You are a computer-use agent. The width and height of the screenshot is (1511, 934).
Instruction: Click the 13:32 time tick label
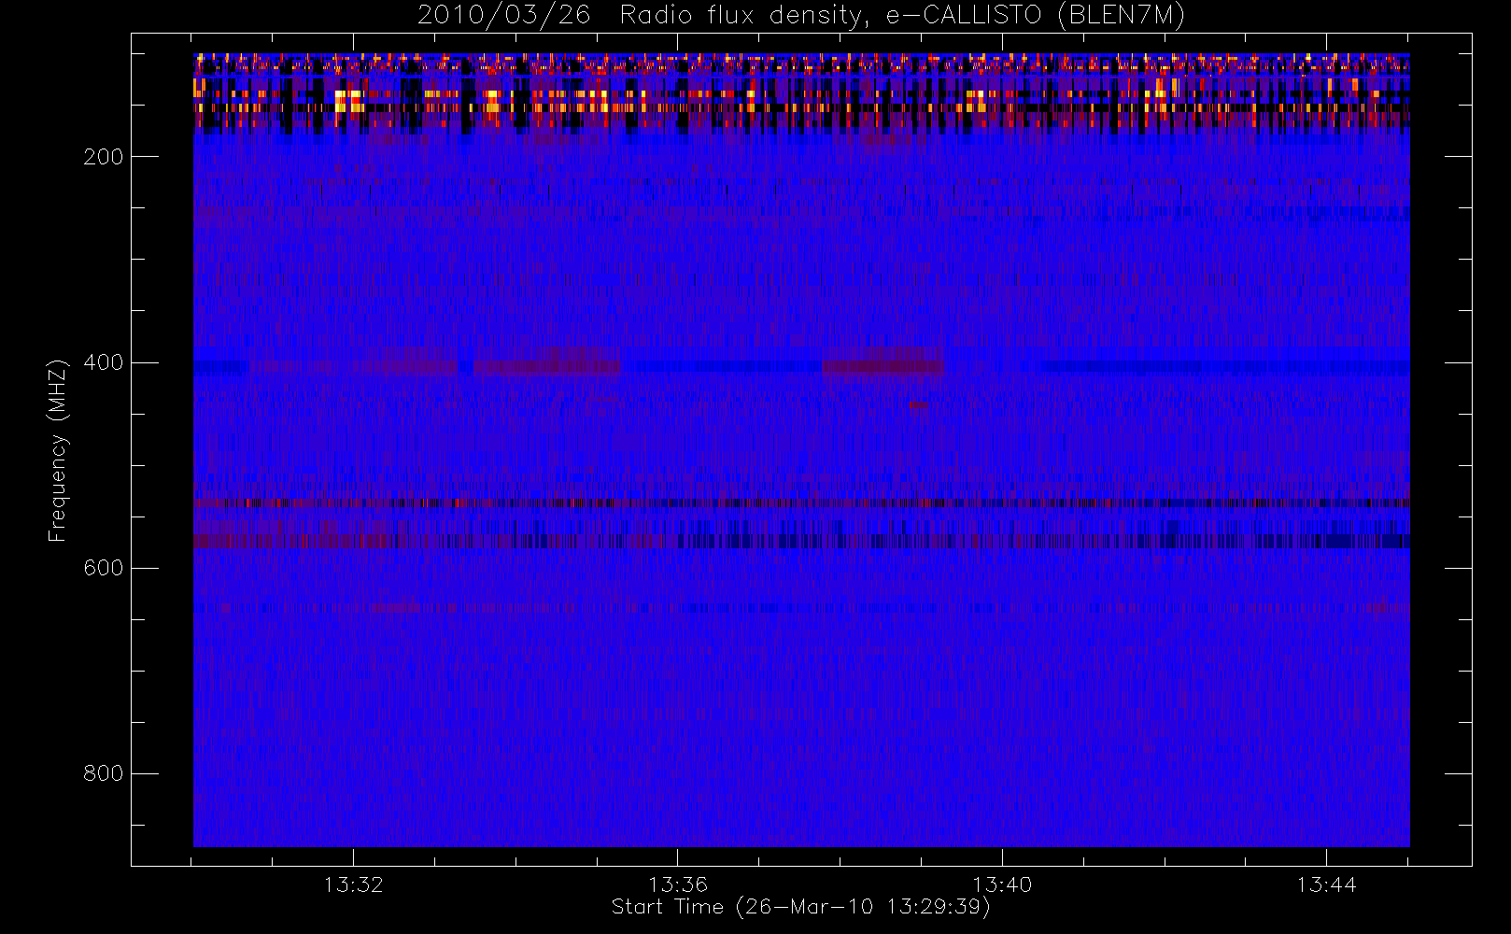(x=354, y=884)
